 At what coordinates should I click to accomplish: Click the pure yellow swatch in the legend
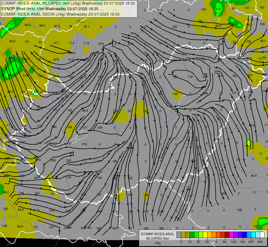point(205,235)
